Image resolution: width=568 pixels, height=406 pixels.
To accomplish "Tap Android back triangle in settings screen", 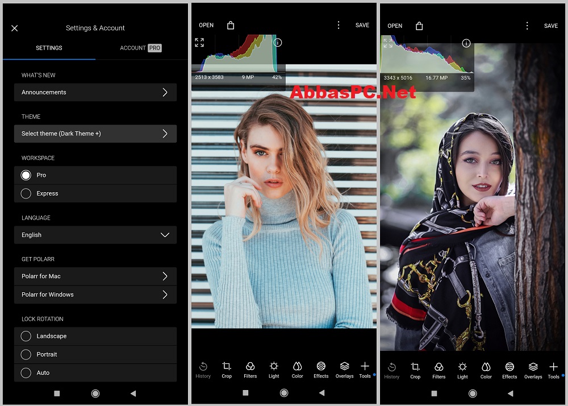I will [x=133, y=393].
